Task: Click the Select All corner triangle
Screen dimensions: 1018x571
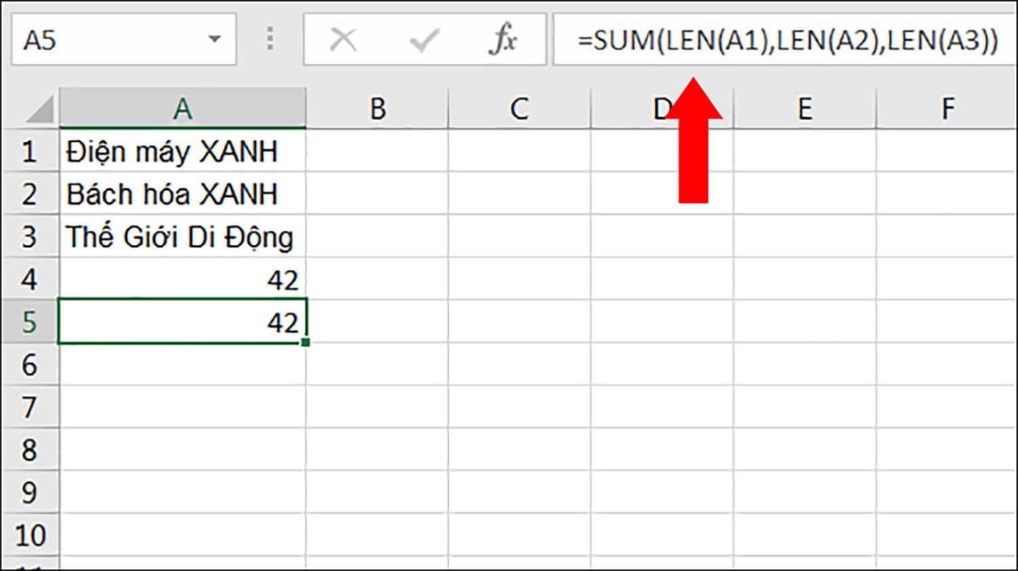Action: pyautogui.click(x=39, y=109)
